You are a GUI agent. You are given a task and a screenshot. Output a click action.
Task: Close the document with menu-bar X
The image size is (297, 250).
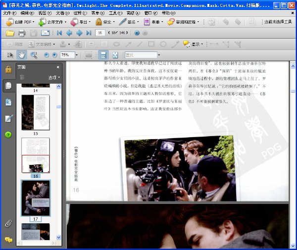pyautogui.click(x=293, y=13)
